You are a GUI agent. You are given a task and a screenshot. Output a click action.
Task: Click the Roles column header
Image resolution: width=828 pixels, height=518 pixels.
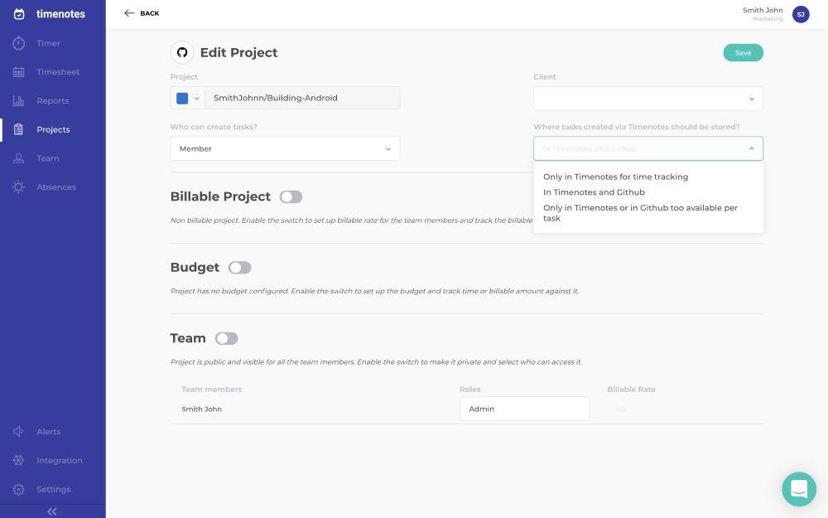(470, 390)
